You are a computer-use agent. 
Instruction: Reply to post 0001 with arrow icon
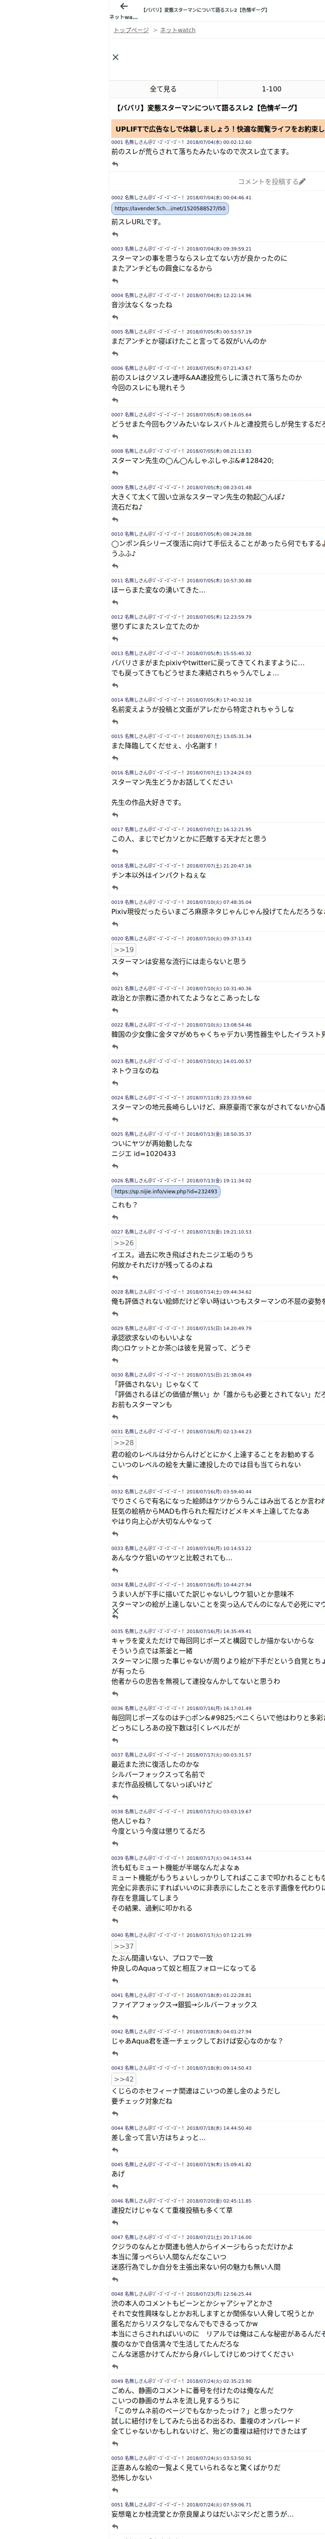pyautogui.click(x=115, y=165)
